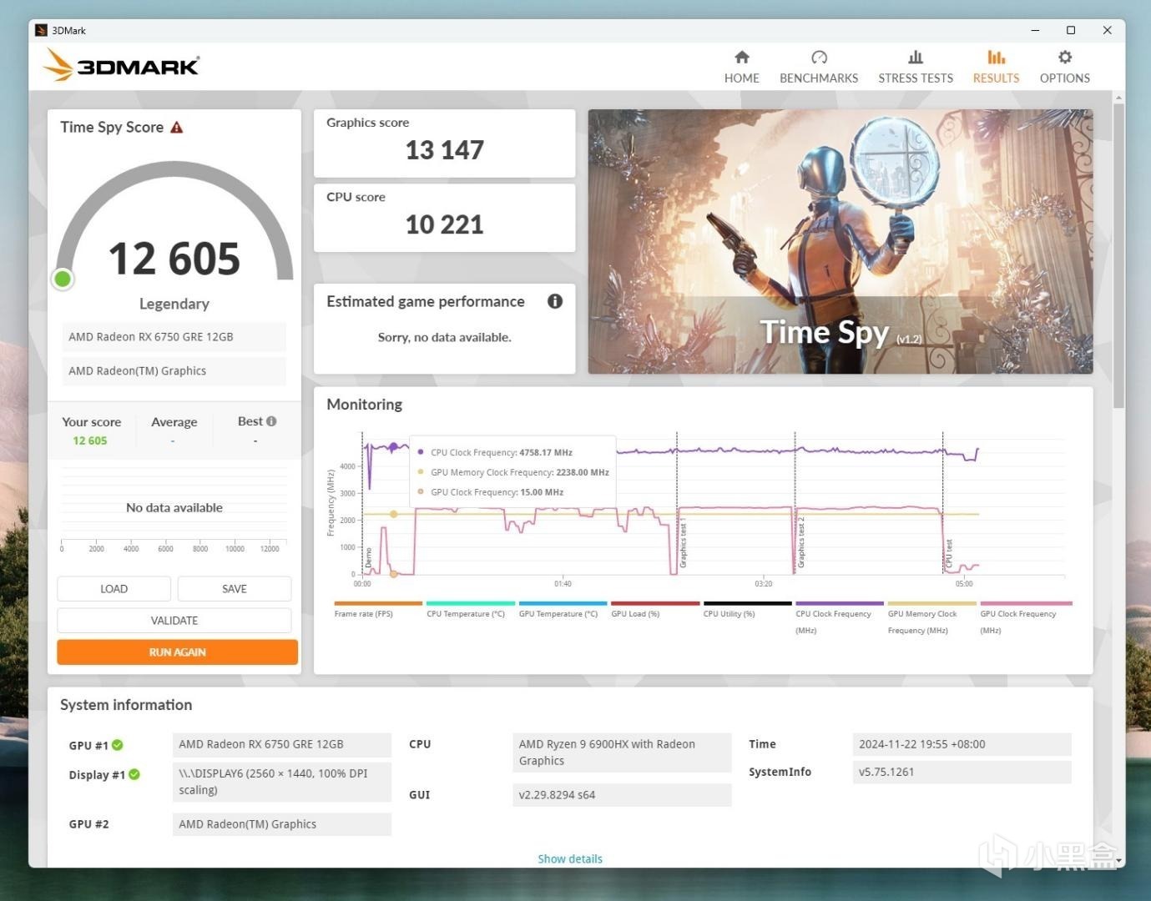Click the Graphics test 1 marker line

(677, 503)
